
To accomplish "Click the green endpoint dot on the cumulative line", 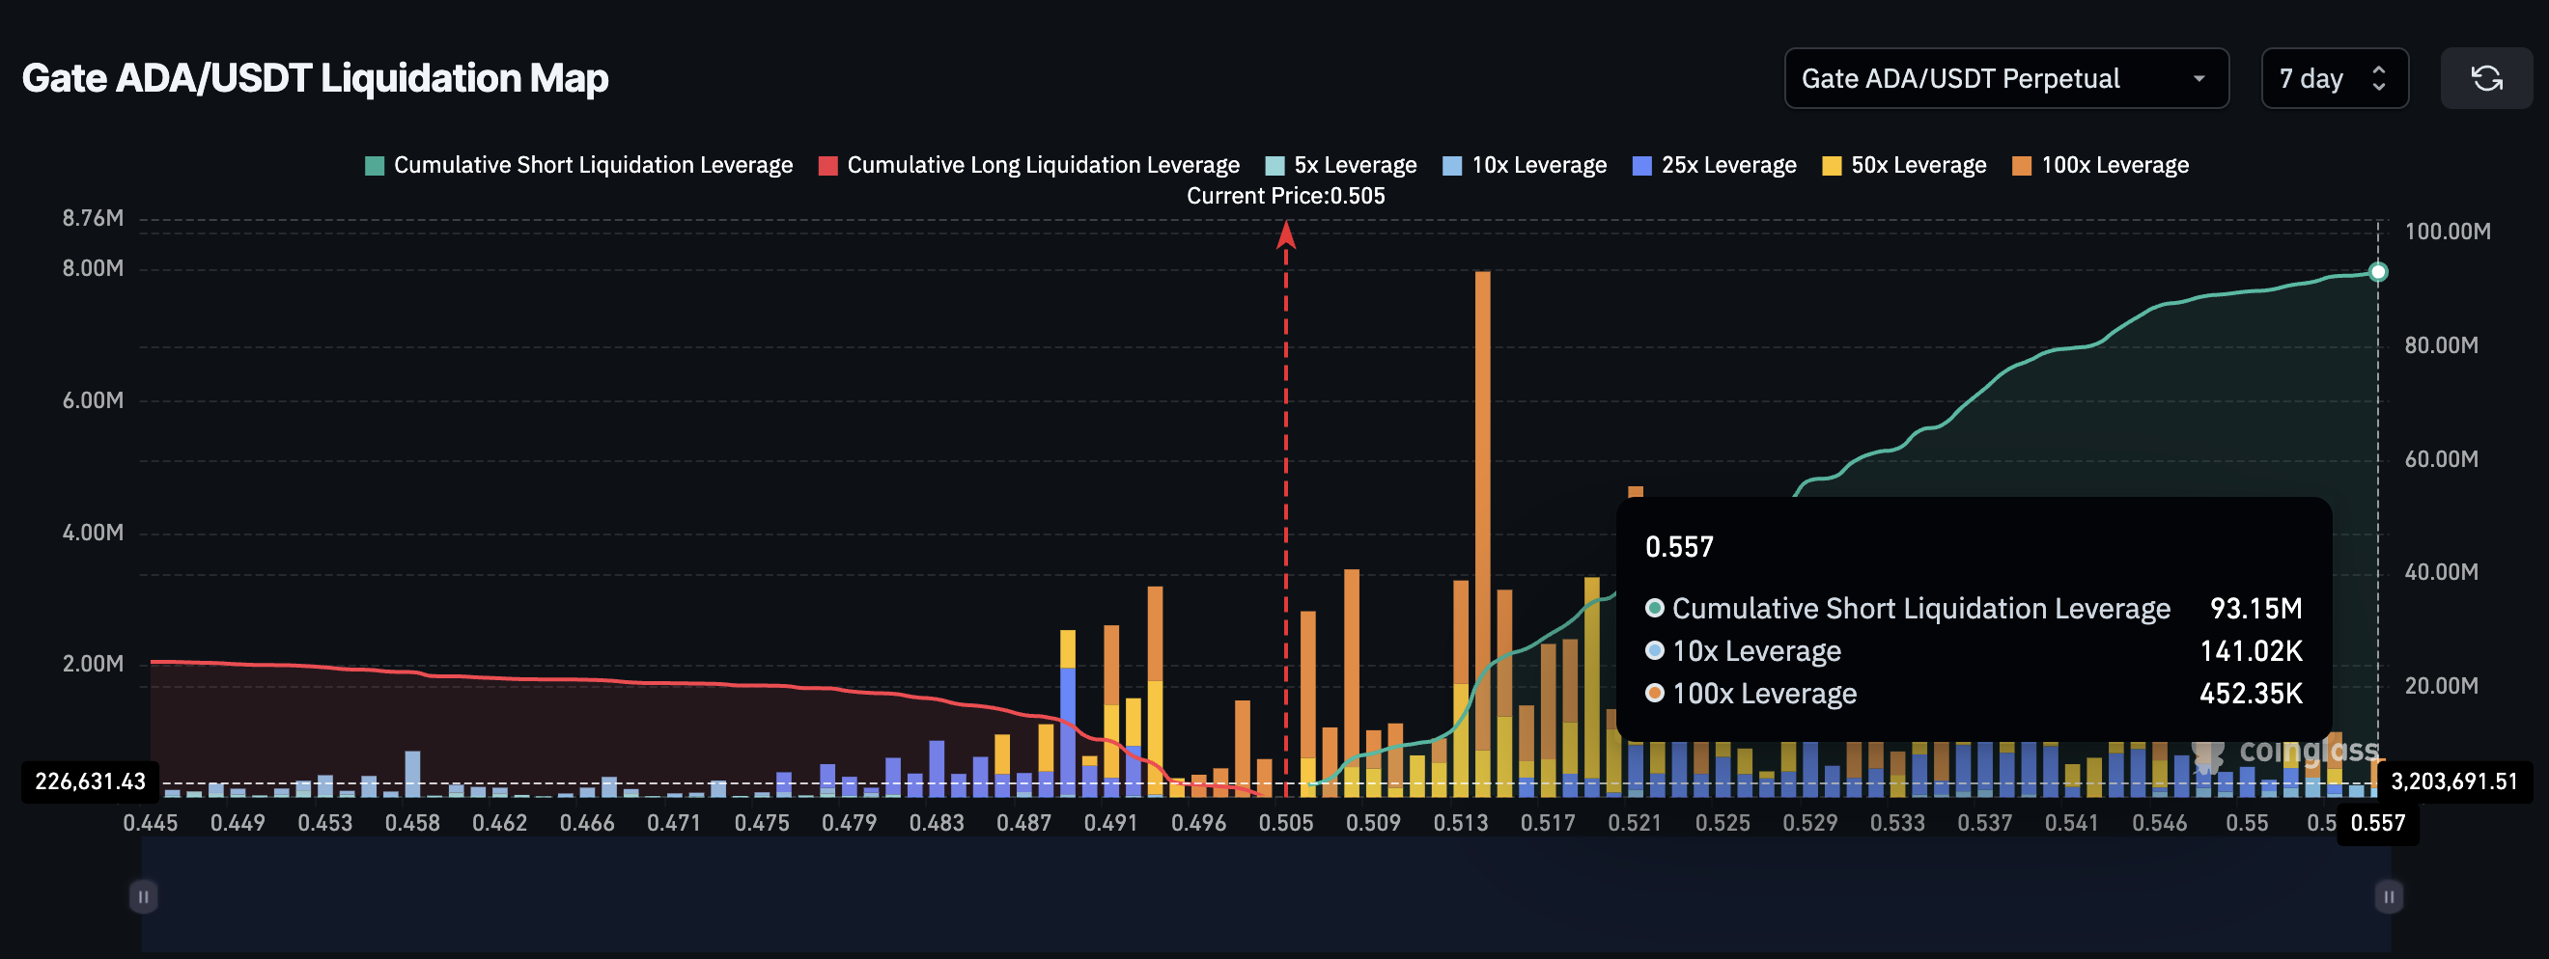I will point(2379,272).
